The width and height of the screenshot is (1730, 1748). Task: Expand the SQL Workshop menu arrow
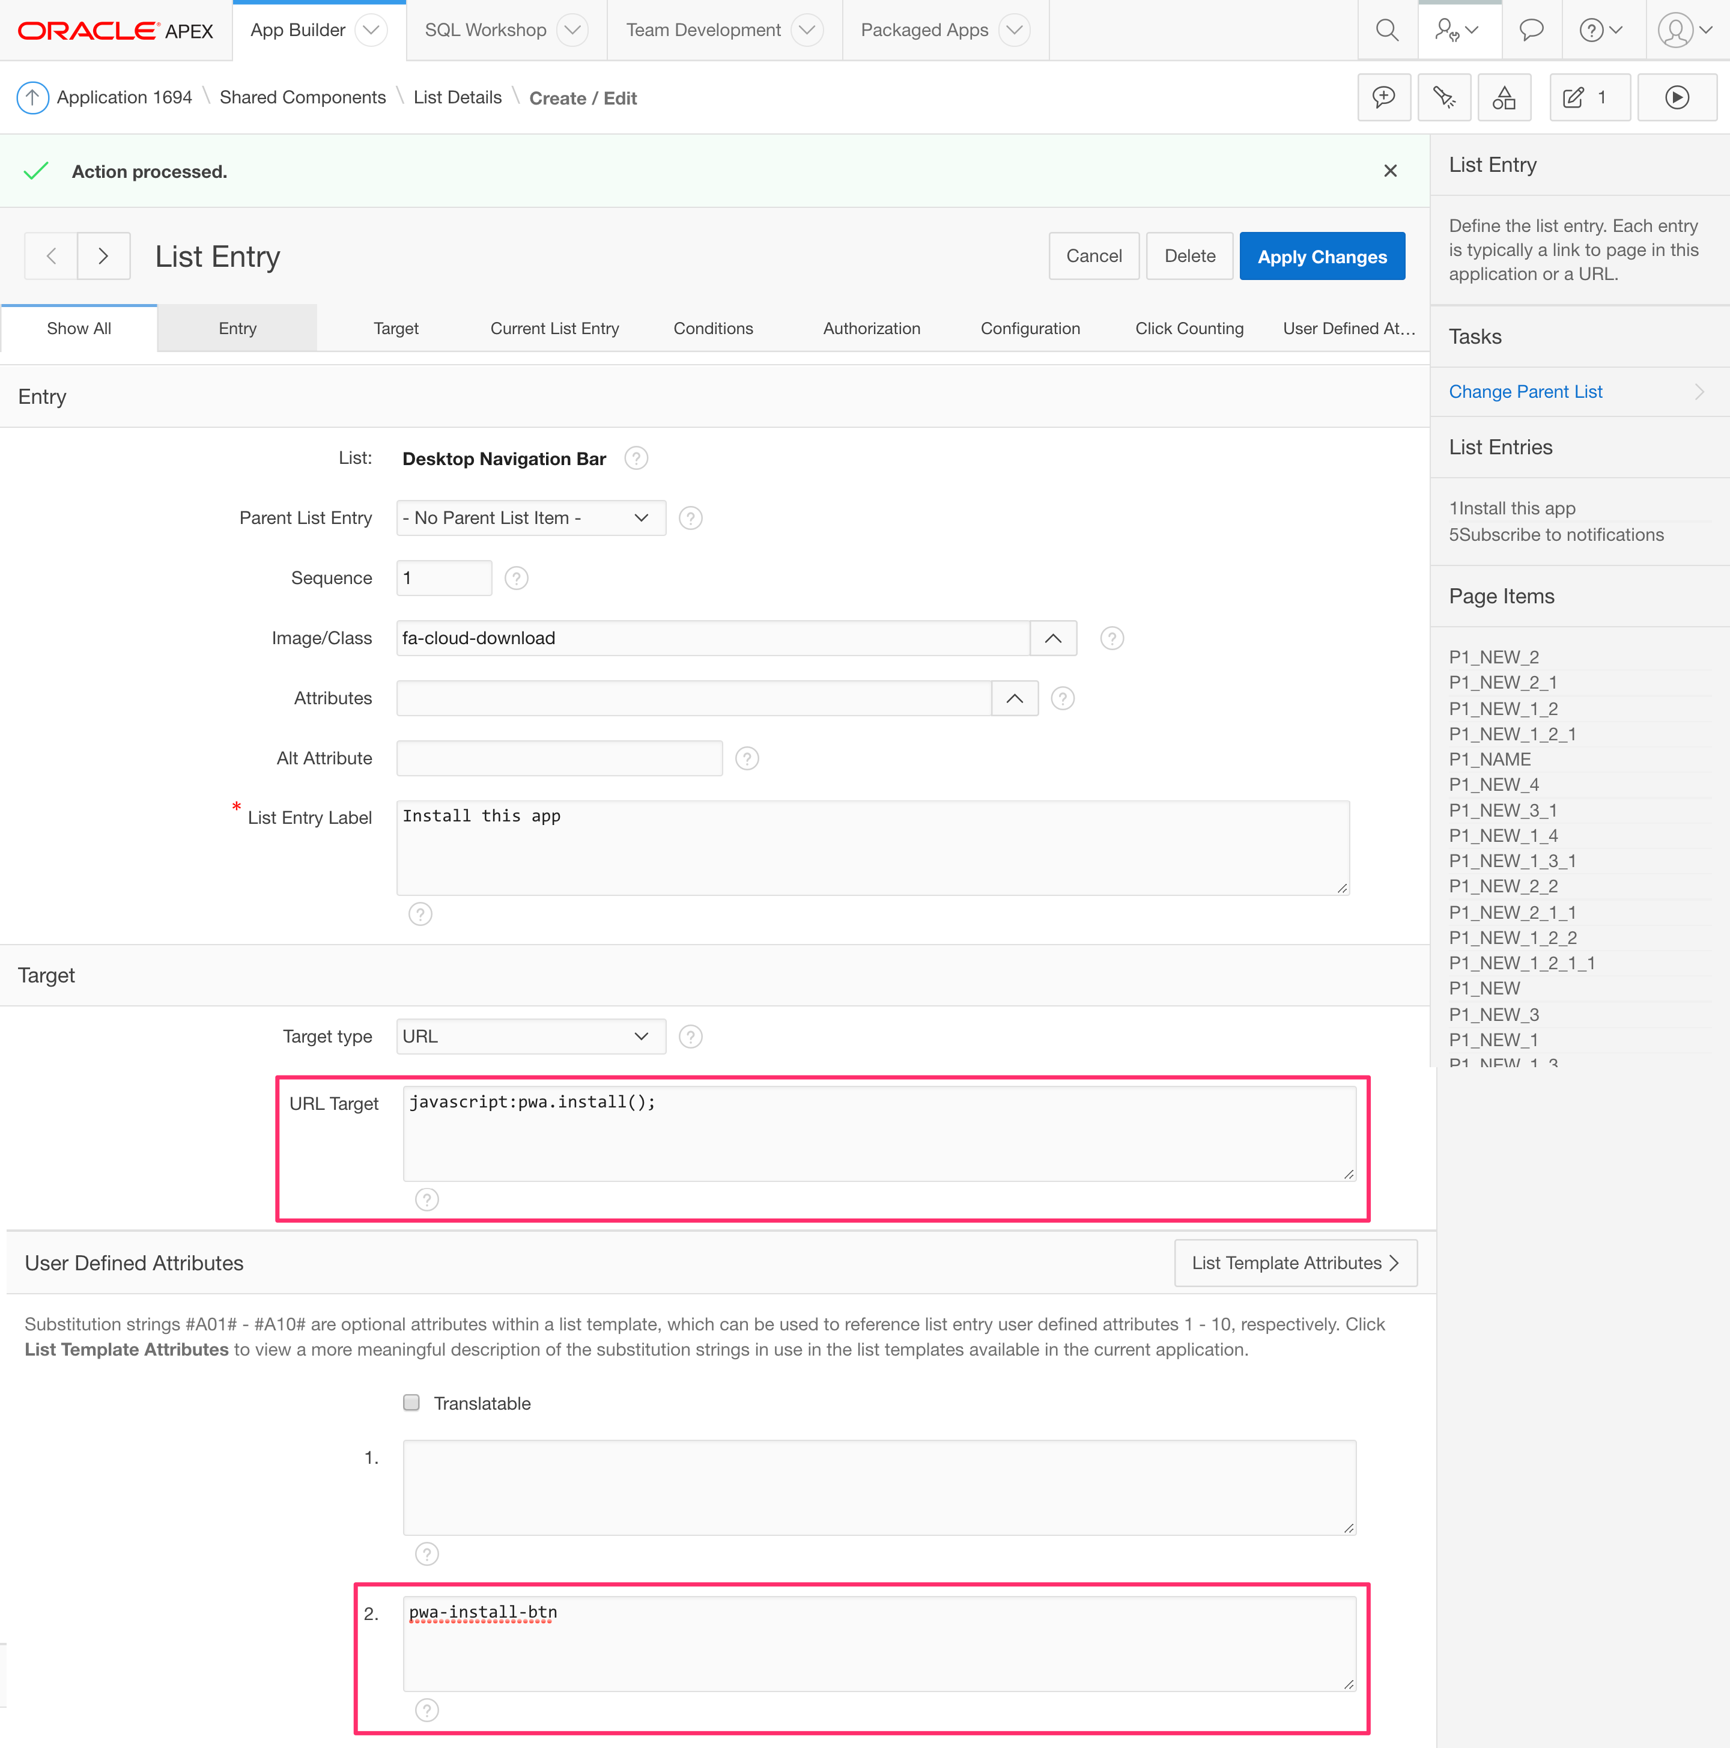tap(572, 30)
